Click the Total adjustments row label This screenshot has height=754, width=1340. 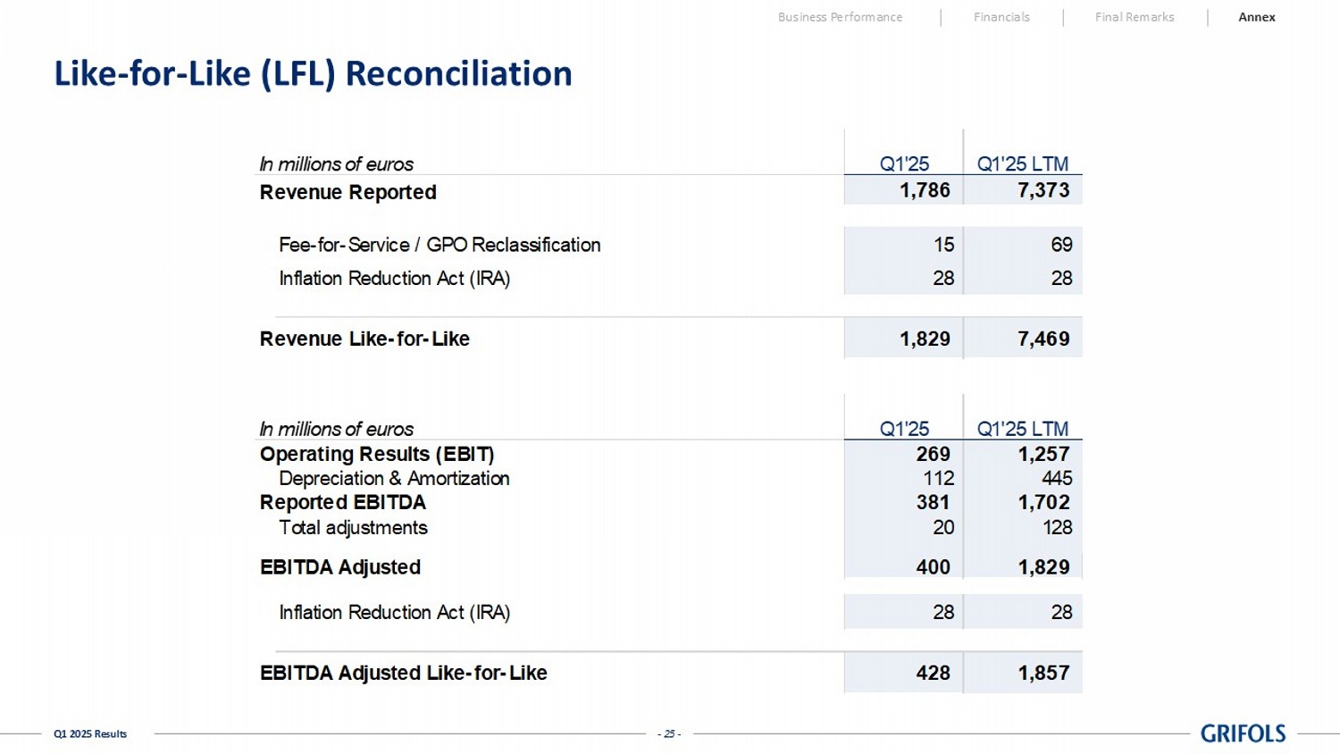coord(353,527)
